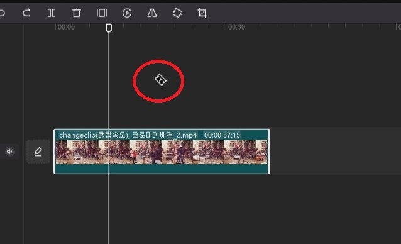Click the Reverse playback circle icon
Screen dimensions: 401x244
pos(127,13)
